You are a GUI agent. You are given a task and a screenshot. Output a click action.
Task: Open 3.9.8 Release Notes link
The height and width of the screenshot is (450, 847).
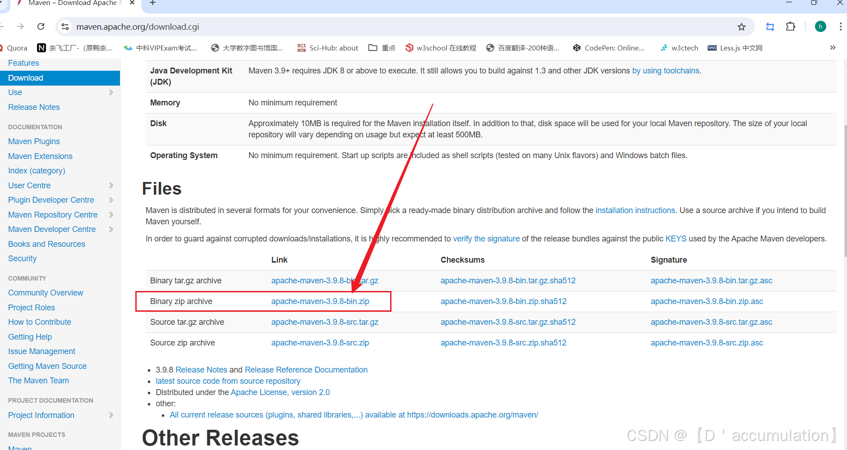click(201, 370)
